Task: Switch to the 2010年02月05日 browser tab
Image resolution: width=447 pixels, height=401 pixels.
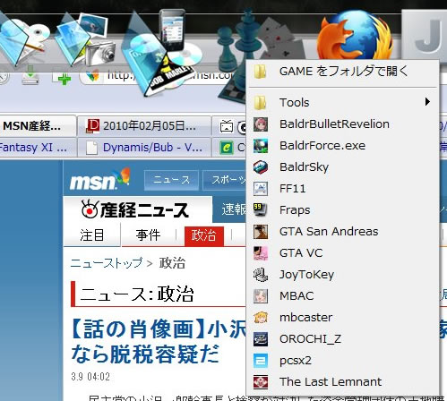Action: [144, 126]
